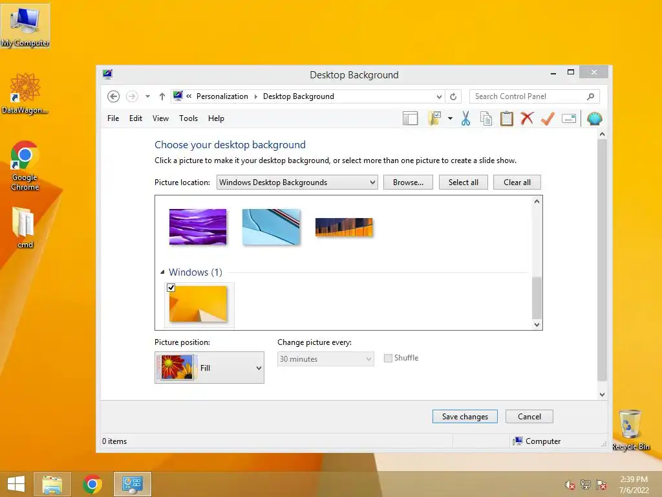Expand the address bar history dropdown

pos(439,97)
